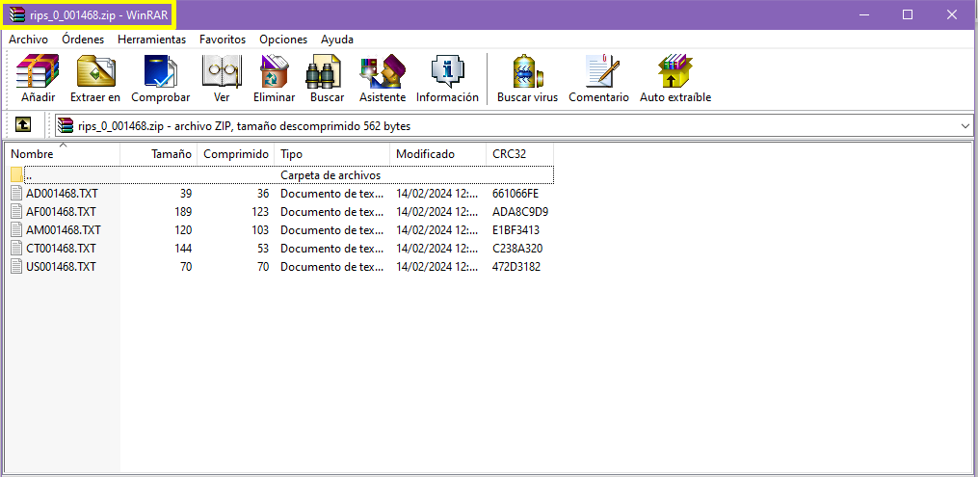
Task: Sort by the Tipo column header
Action: coord(331,154)
